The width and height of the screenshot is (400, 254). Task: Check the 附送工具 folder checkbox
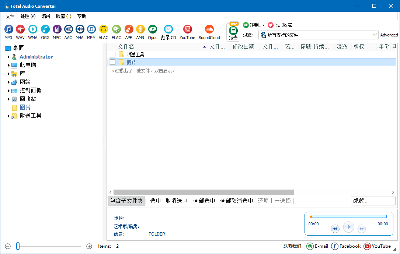(x=112, y=54)
